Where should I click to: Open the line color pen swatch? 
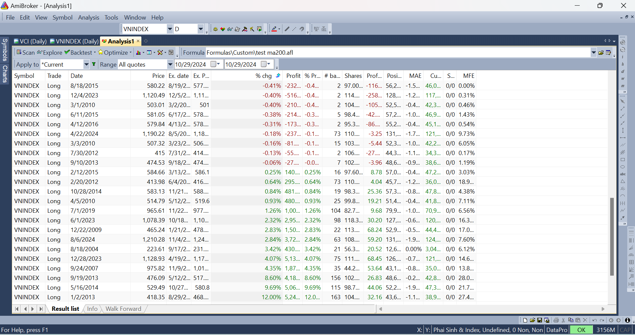pyautogui.click(x=274, y=29)
